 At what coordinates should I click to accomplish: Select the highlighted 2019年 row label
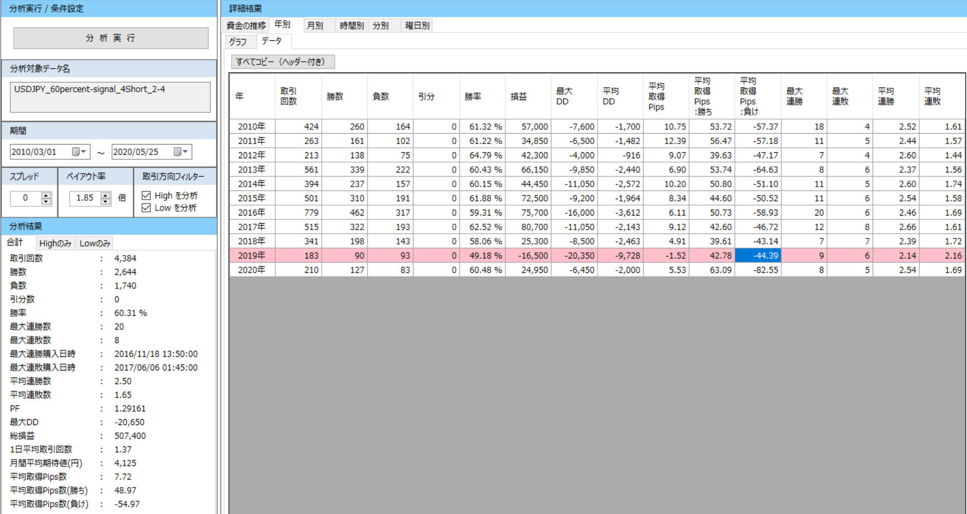(252, 255)
